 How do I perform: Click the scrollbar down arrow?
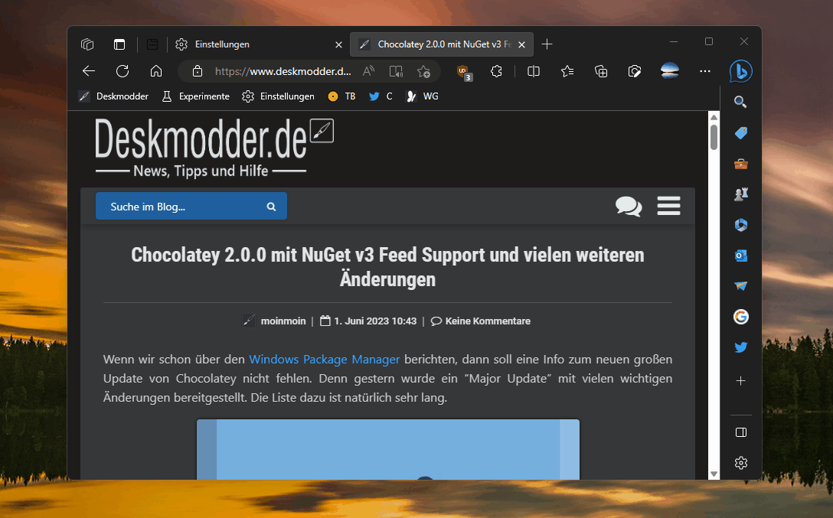tap(714, 474)
